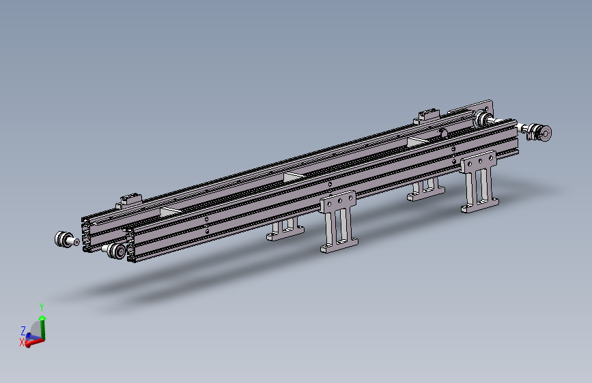This screenshot has height=383, width=592.
Task: Select the pulley between the rails at left end
Action: 115,251
